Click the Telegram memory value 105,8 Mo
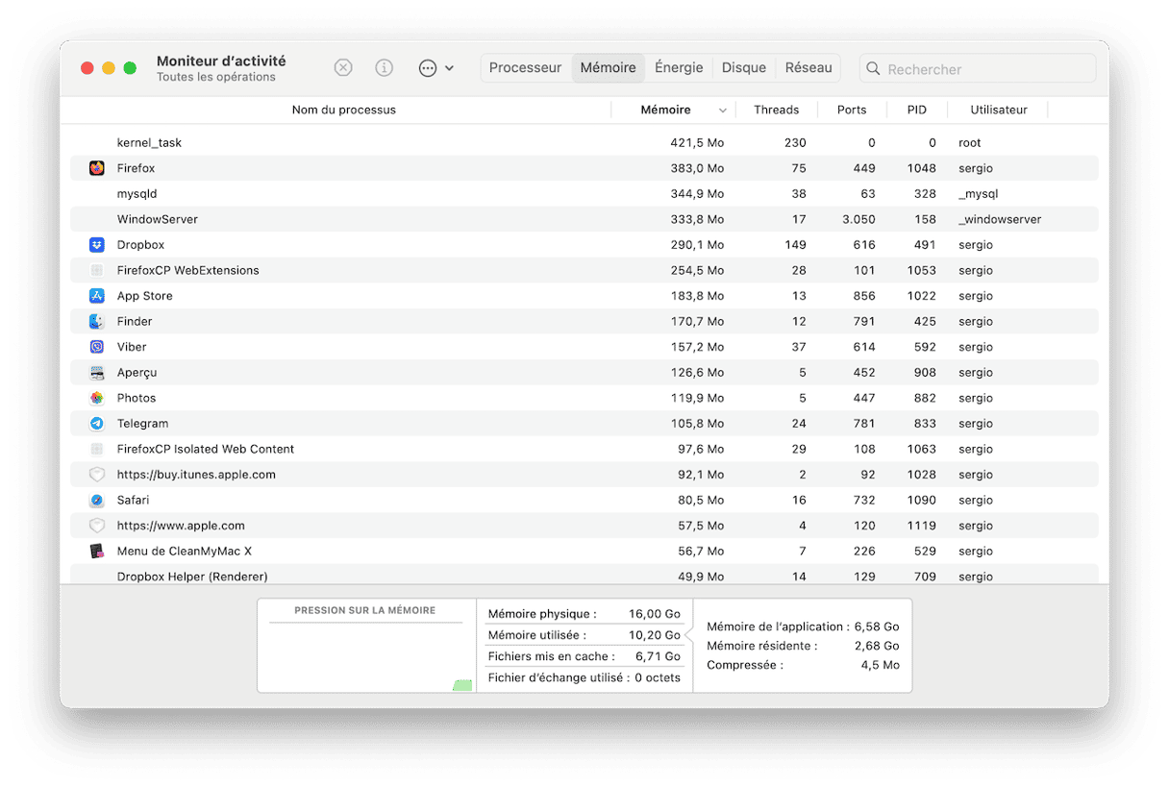The image size is (1169, 787). tap(697, 424)
